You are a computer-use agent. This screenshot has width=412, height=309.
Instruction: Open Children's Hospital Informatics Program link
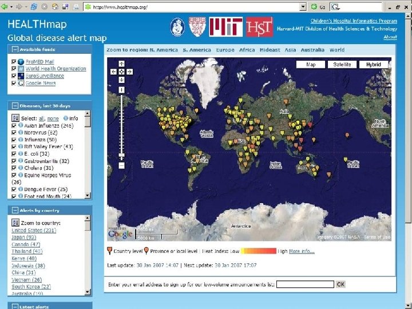(x=354, y=21)
